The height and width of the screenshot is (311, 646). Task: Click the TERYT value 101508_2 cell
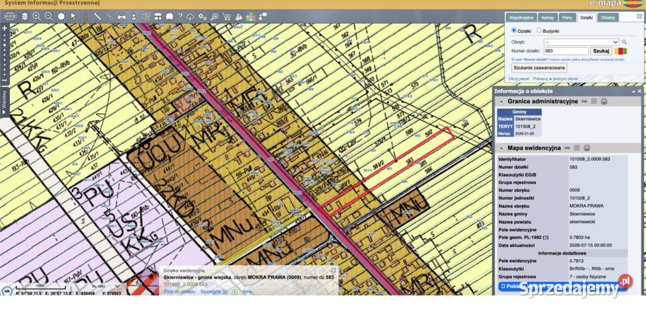pyautogui.click(x=528, y=126)
